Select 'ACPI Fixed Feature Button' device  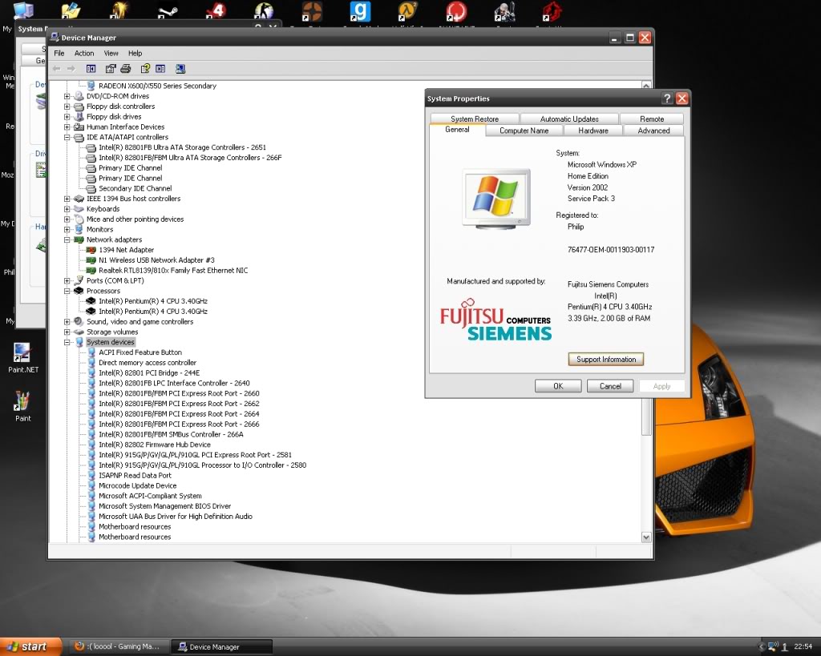[140, 352]
